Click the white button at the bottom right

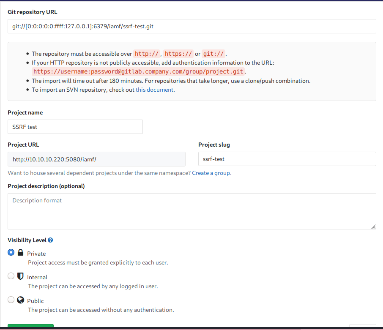362,327
